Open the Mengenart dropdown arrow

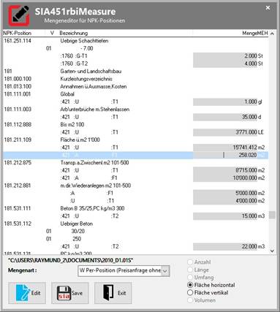coord(165,271)
